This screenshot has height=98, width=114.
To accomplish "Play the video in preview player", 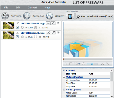I will (66, 64).
